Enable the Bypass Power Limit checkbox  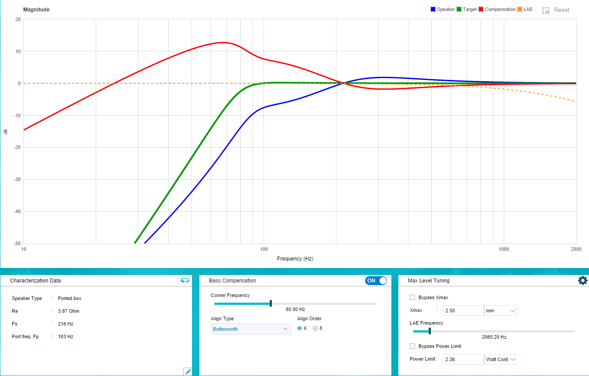[412, 346]
